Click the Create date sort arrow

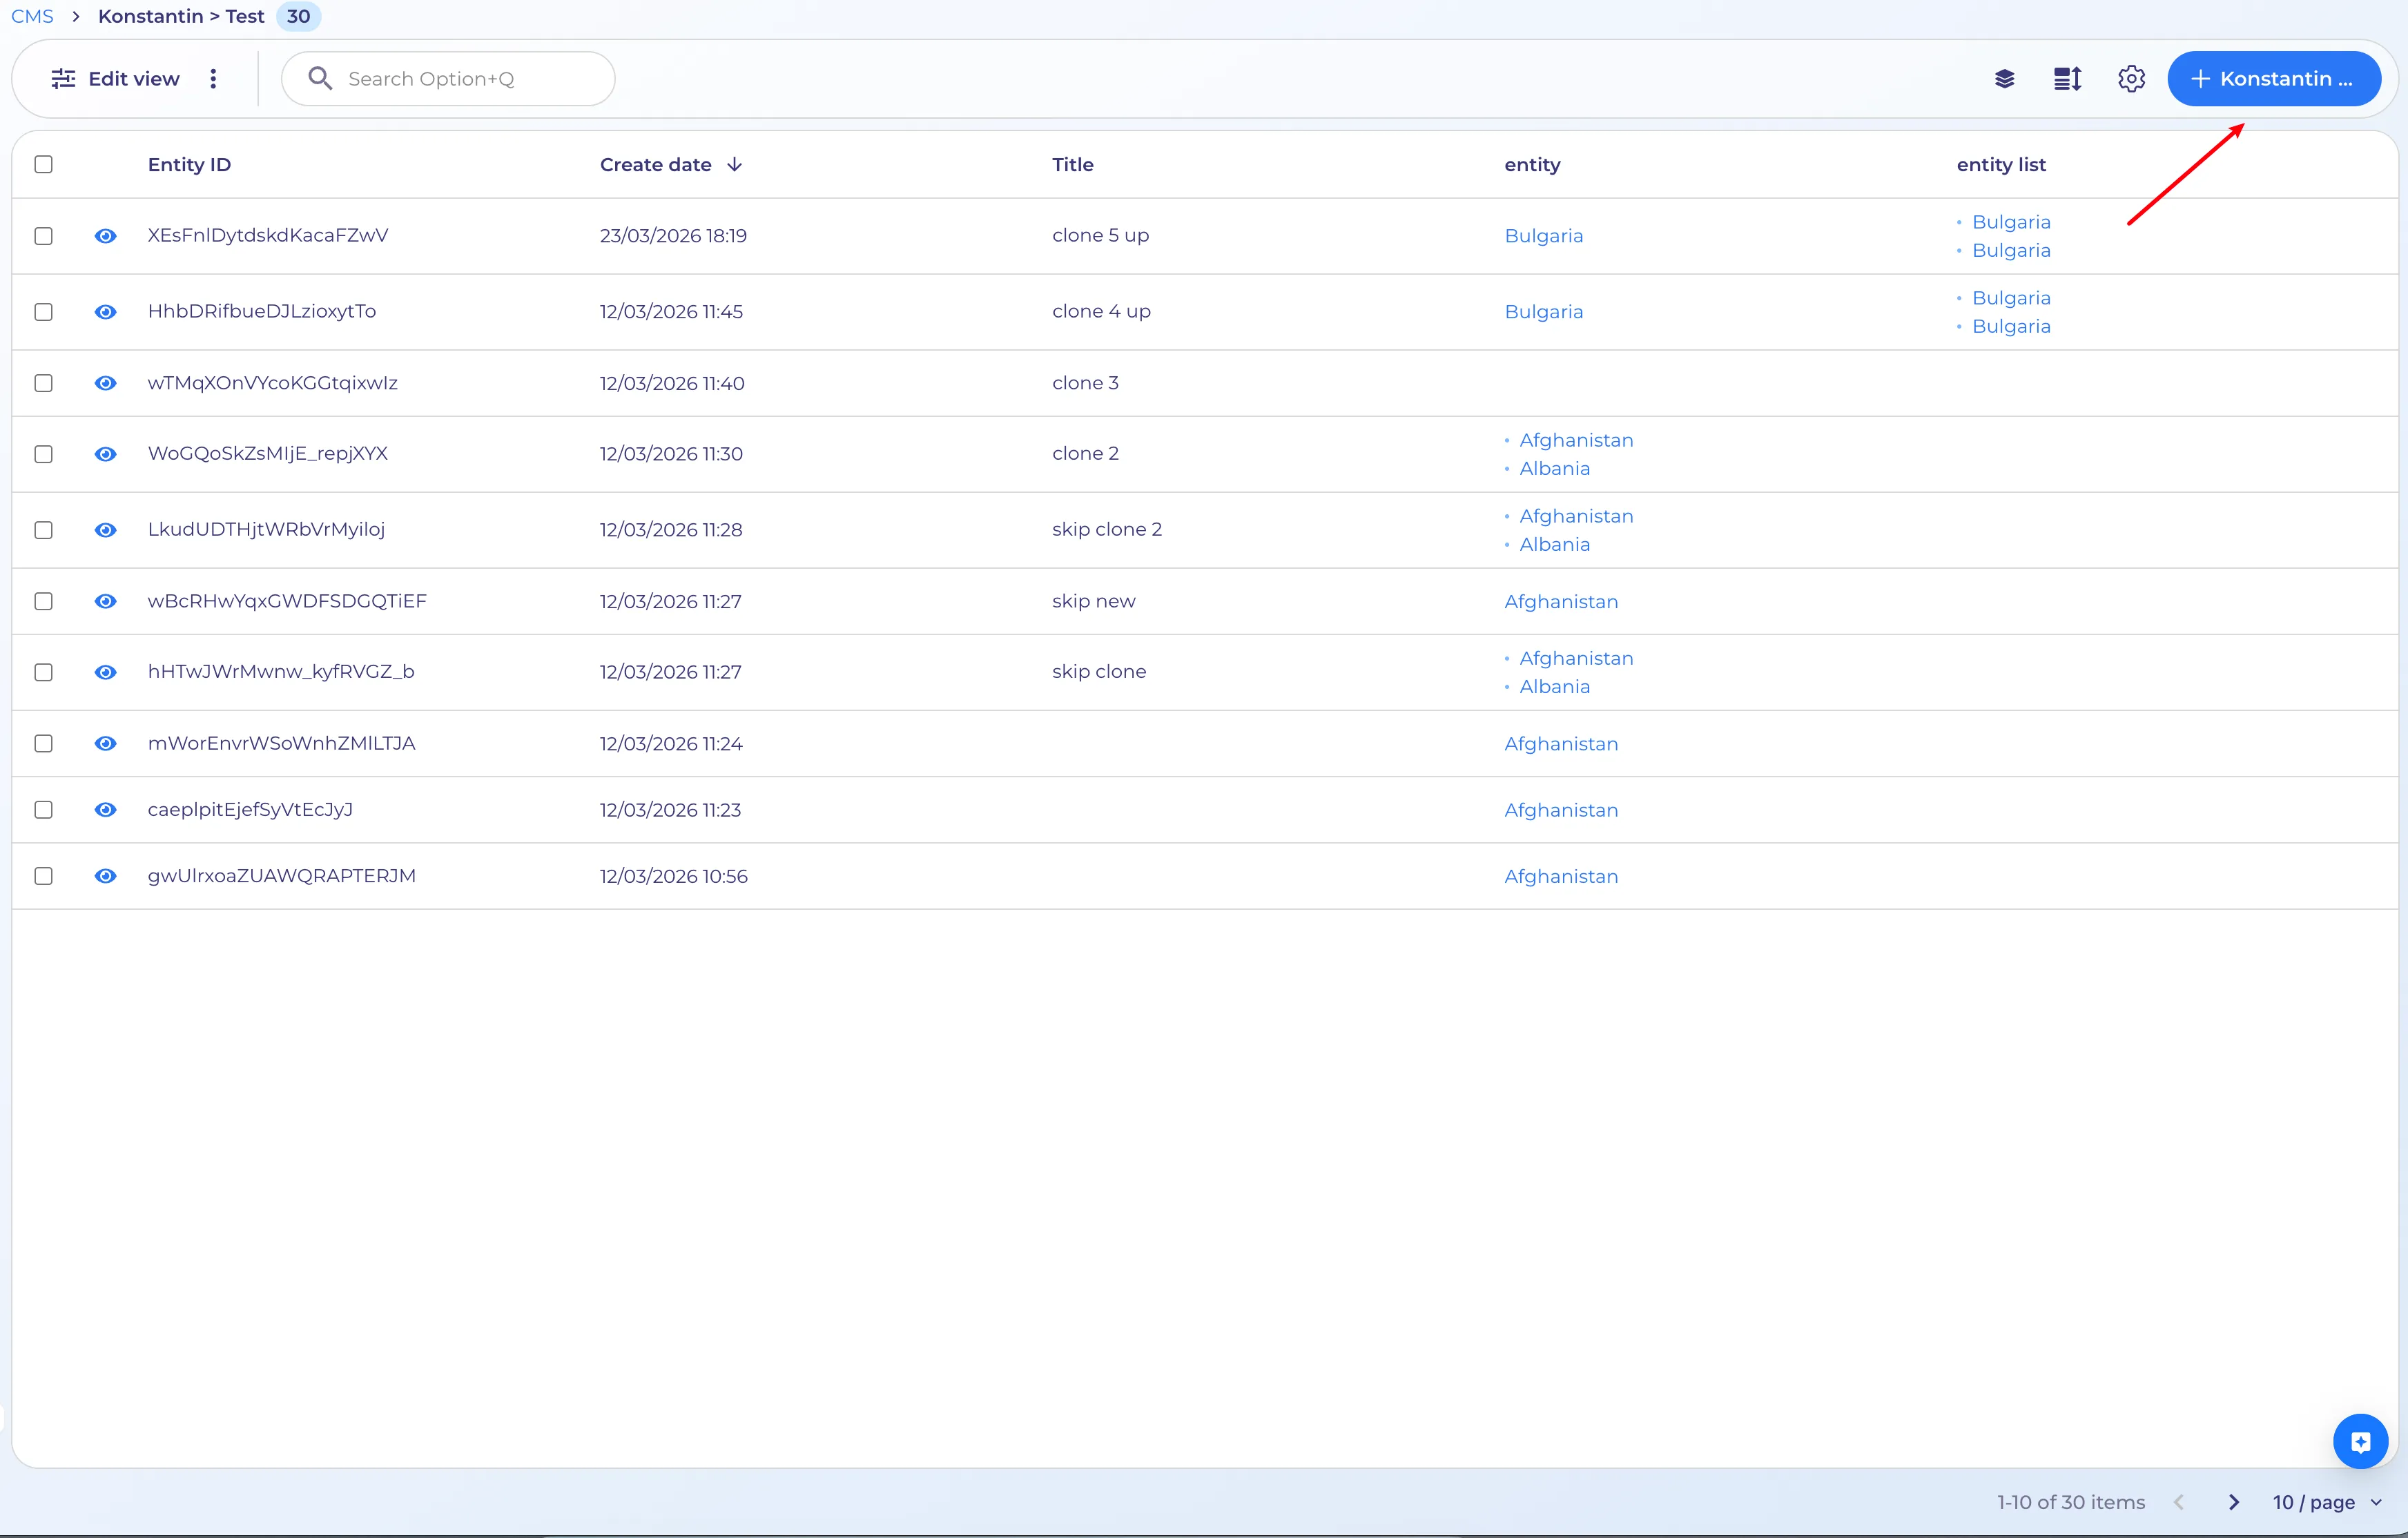734,164
